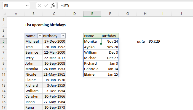Cancel formula entry with the X icon
The height and width of the screenshot is (110, 193).
(x=39, y=5)
